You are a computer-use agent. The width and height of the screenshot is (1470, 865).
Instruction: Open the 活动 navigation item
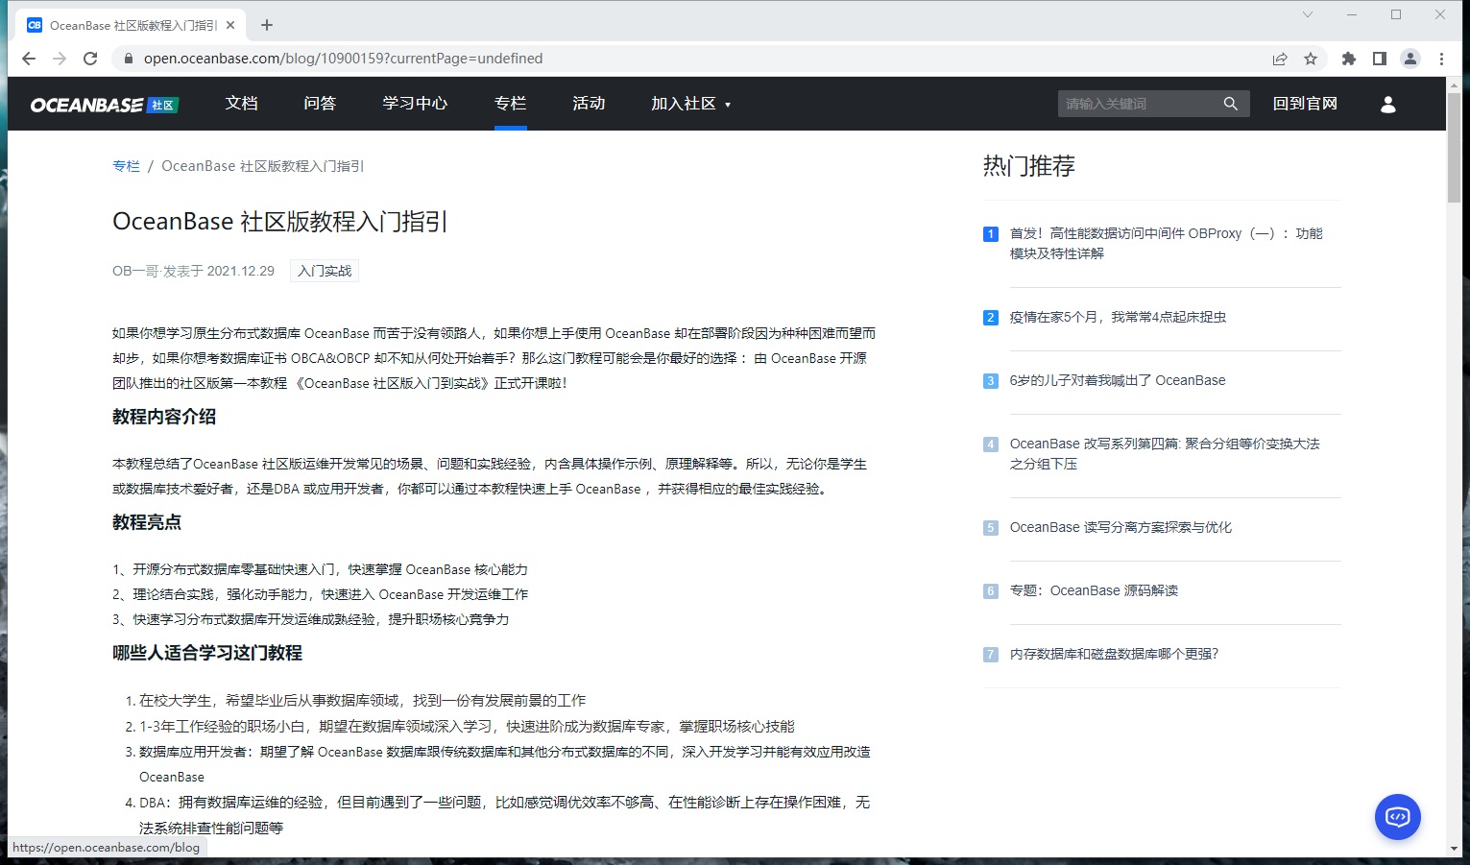tap(589, 104)
